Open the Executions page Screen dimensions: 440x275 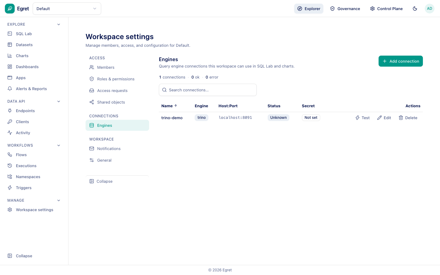34,166
